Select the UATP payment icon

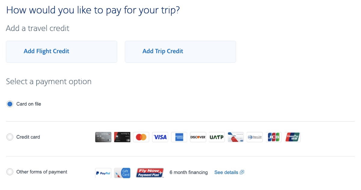217,137
